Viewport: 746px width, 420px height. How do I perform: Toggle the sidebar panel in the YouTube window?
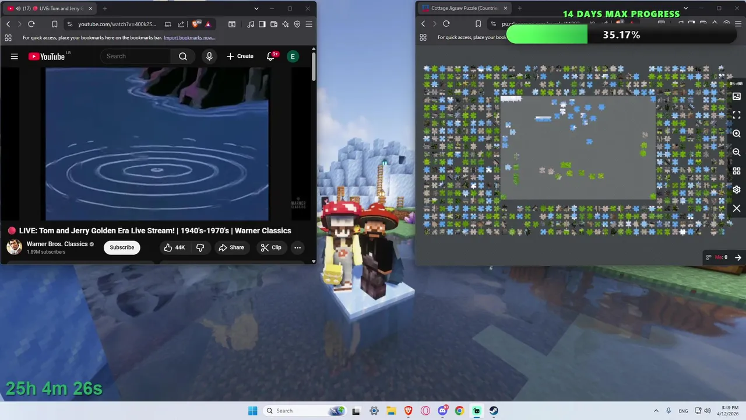(x=262, y=24)
